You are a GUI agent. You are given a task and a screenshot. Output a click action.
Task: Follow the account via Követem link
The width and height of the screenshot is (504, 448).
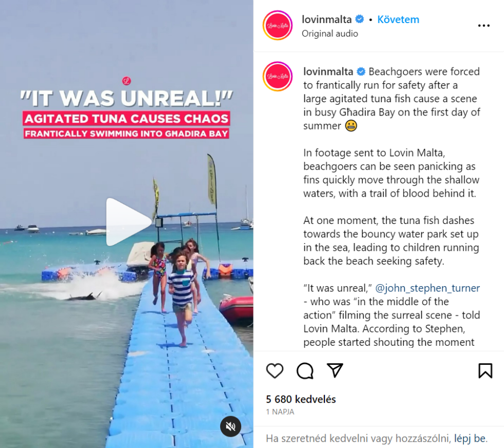pos(398,20)
